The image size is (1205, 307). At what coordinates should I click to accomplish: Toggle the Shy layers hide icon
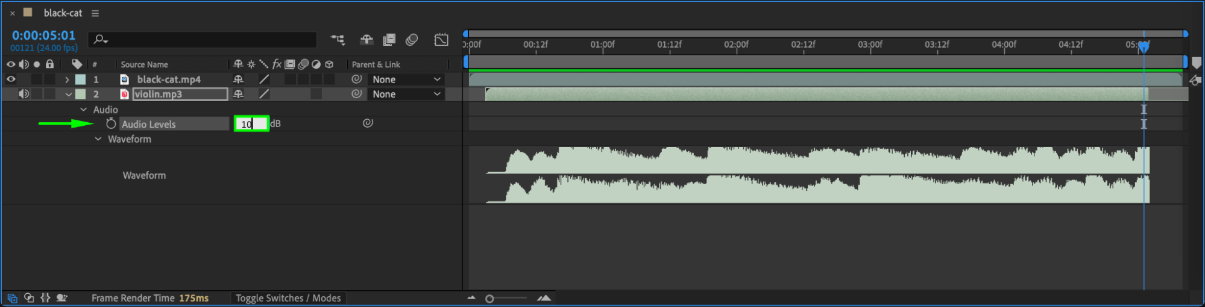pos(367,40)
